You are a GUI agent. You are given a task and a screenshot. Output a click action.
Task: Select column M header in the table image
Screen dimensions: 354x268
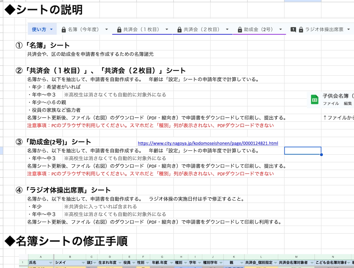coord(296,257)
